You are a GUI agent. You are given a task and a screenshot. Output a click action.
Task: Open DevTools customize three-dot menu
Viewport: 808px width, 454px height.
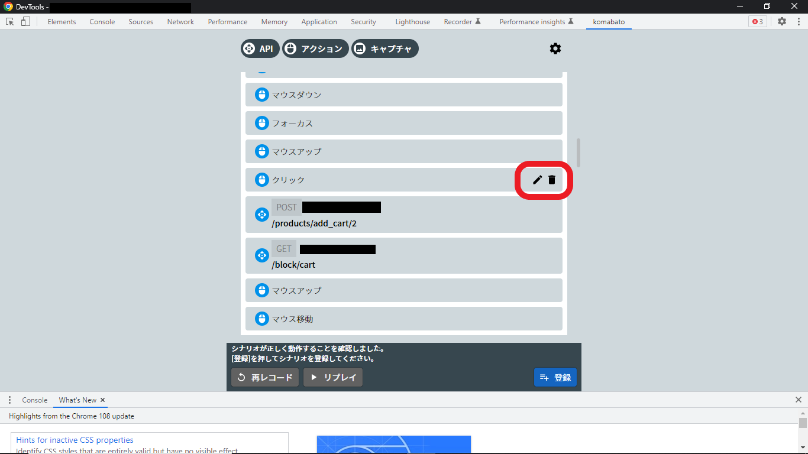tap(797, 21)
